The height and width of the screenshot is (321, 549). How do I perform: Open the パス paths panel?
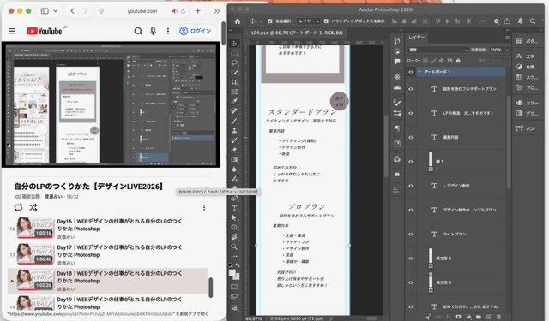tap(525, 128)
